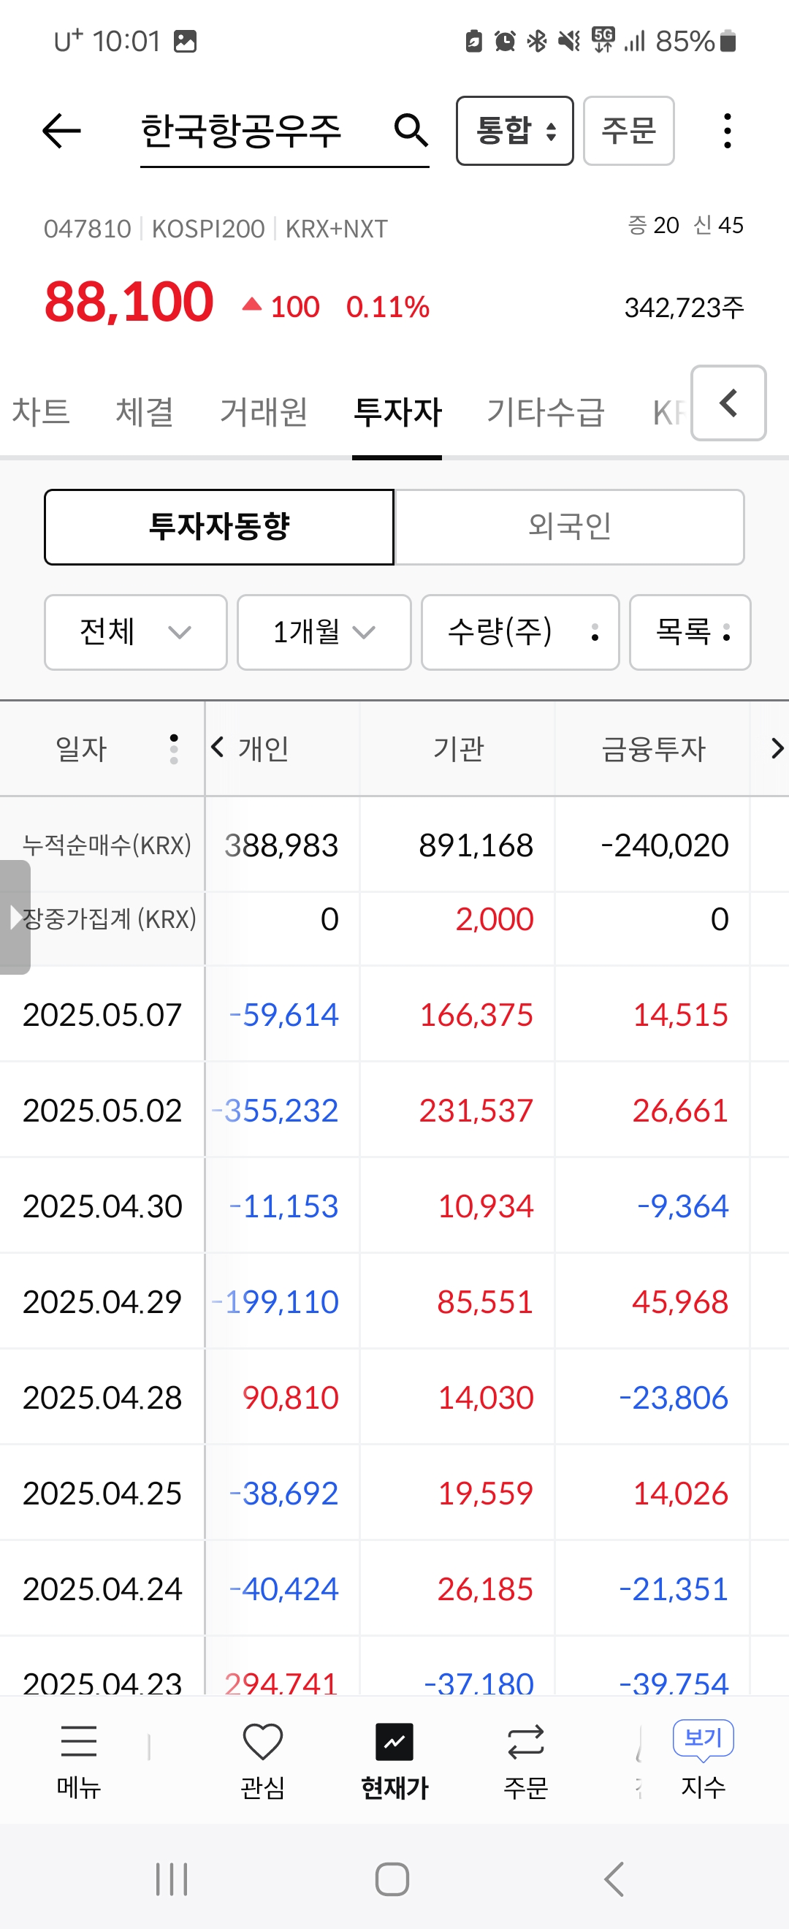Open the 1개월 period dropdown
The height and width of the screenshot is (1929, 789).
pos(324,632)
